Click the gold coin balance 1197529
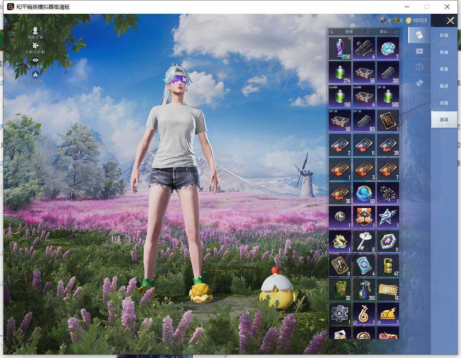 tap(416, 20)
